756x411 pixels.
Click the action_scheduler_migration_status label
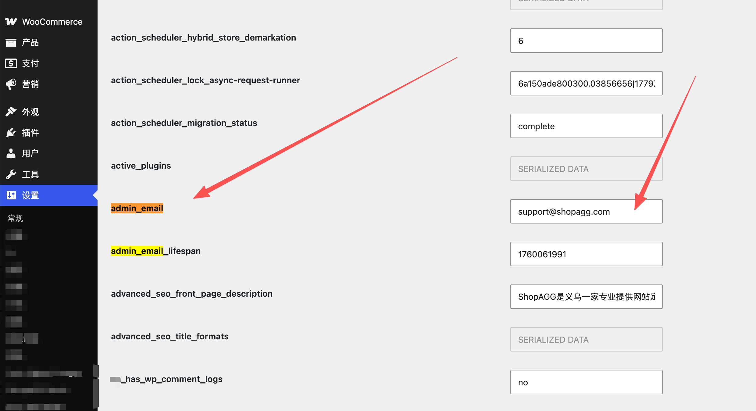[x=184, y=123]
